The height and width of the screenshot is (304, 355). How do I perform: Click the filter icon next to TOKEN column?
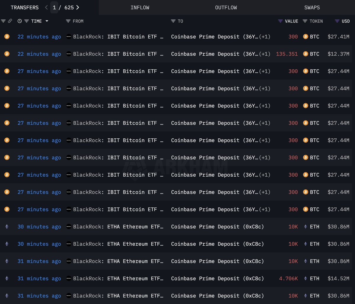(305, 21)
